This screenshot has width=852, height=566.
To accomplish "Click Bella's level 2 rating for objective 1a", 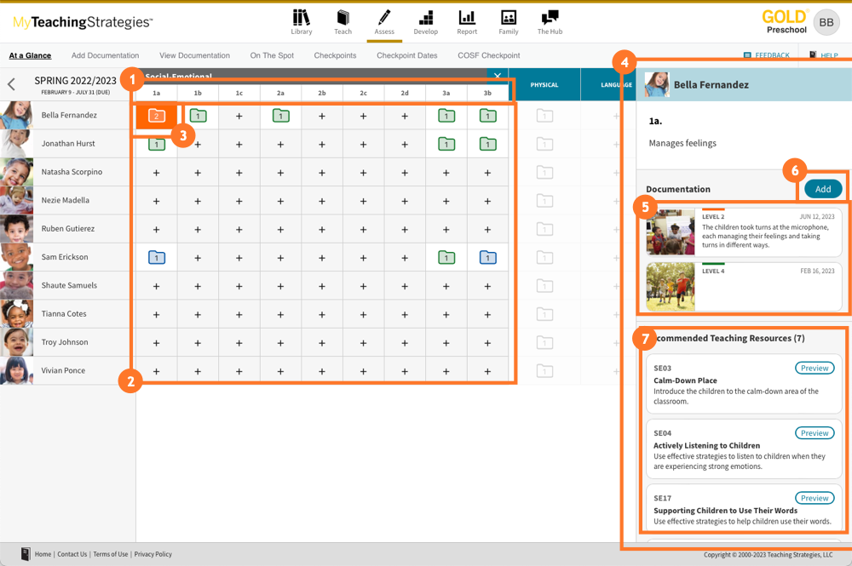I will coord(156,115).
